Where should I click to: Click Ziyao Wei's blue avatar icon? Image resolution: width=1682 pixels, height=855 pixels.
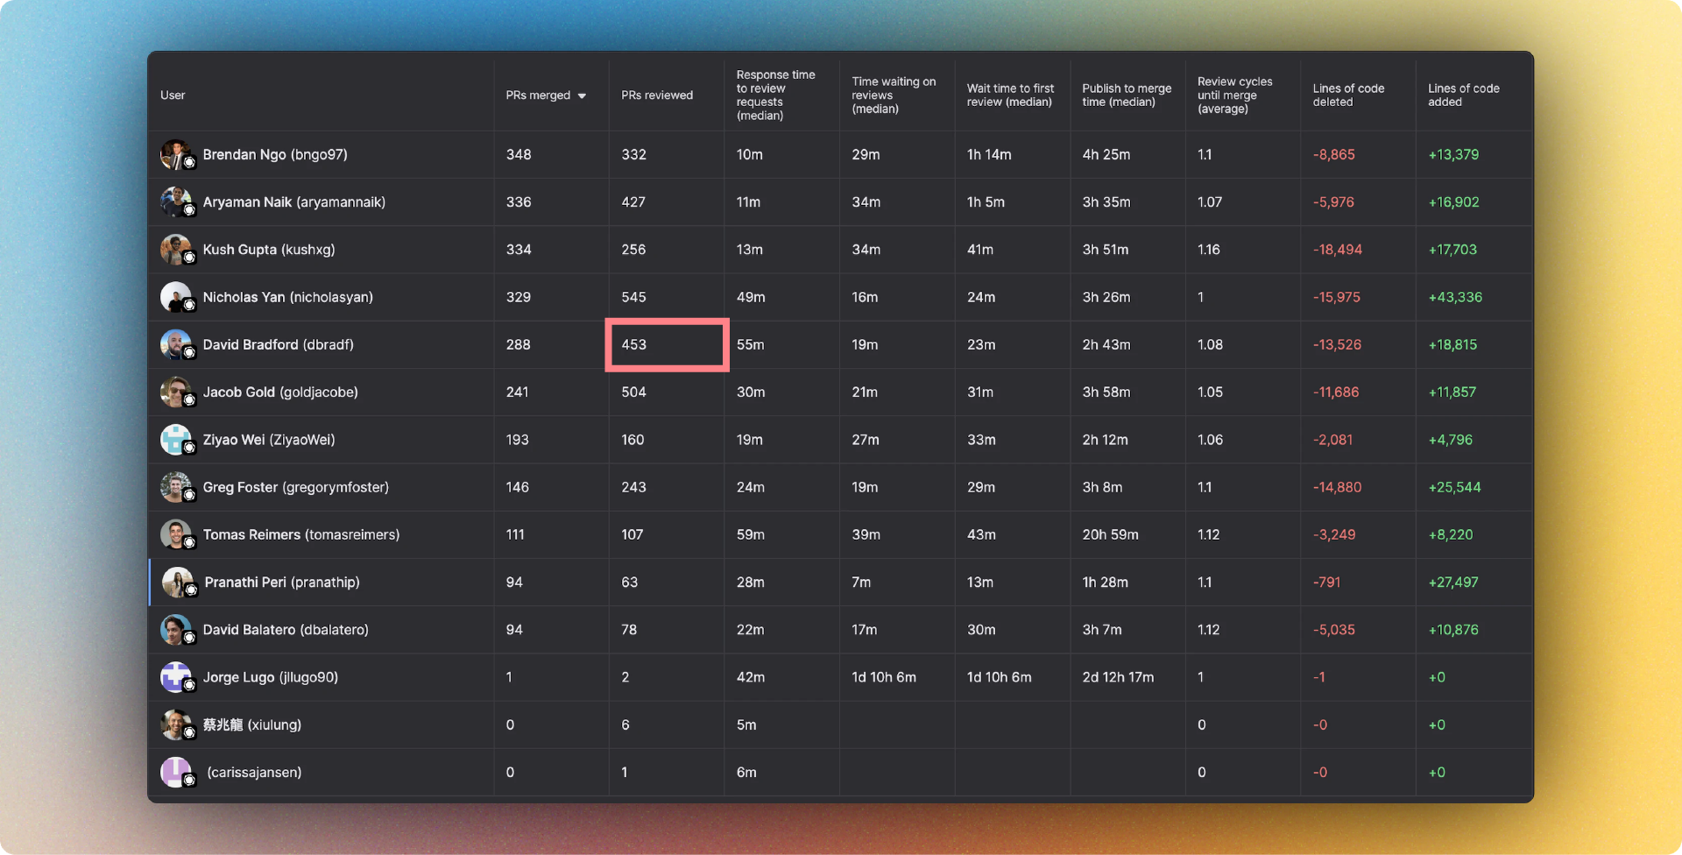(177, 440)
